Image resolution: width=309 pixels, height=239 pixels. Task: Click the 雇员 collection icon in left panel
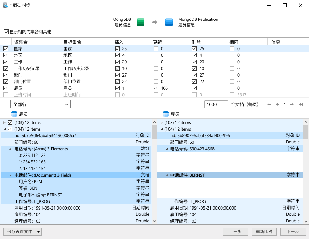(14, 114)
